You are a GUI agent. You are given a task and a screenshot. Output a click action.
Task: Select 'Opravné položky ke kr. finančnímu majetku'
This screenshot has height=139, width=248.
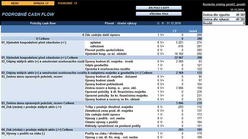point(116,95)
